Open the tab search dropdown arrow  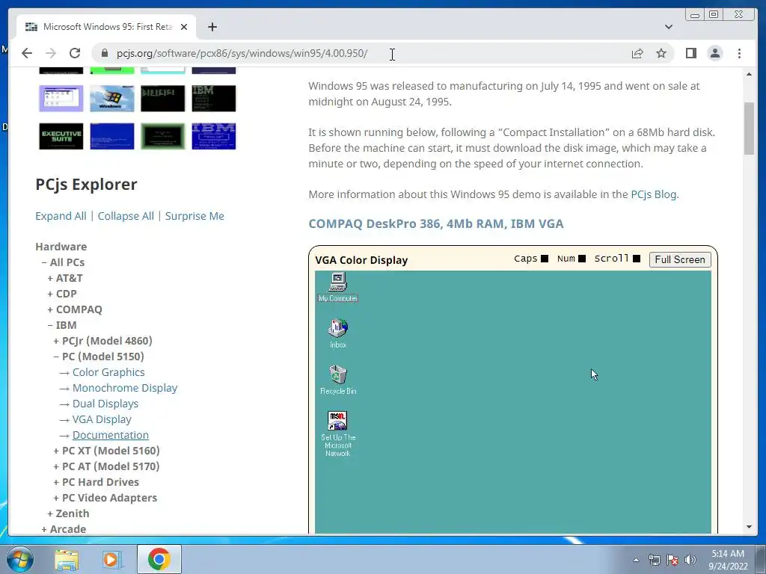point(668,27)
